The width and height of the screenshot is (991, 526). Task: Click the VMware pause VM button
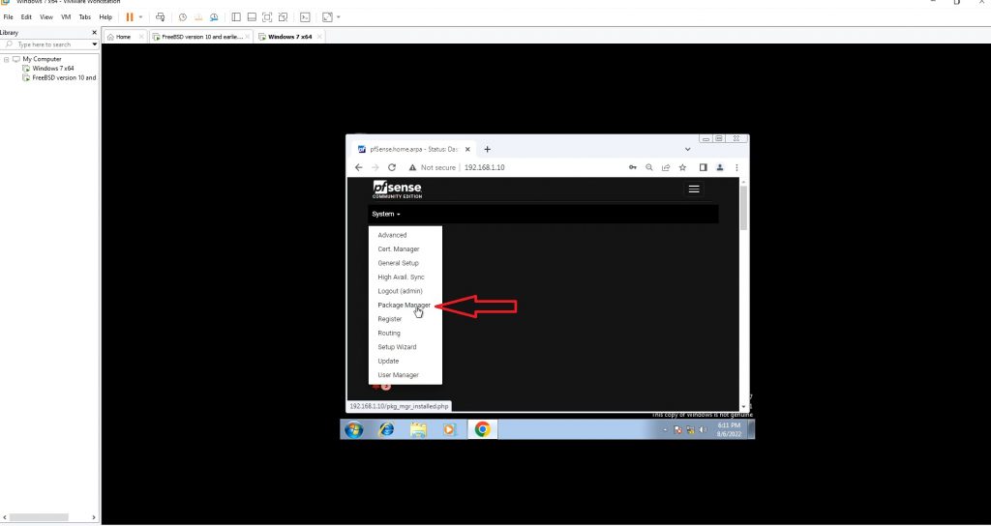129,16
